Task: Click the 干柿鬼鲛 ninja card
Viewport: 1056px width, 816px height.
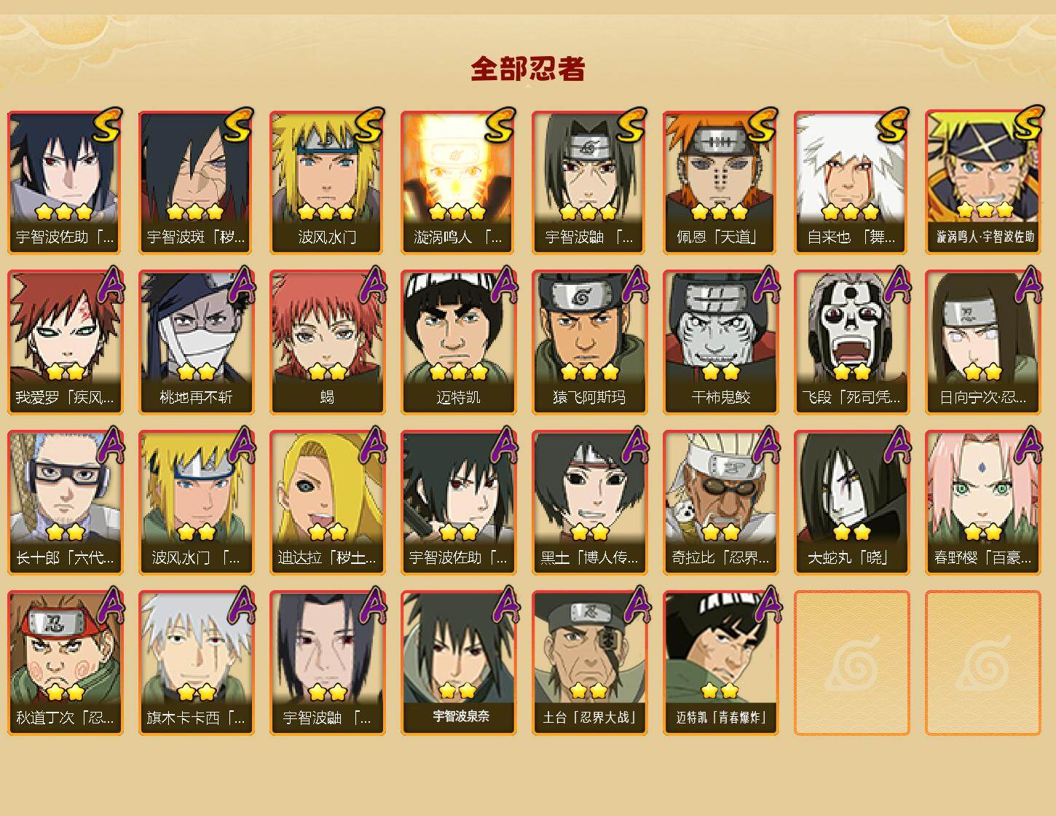Action: (720, 342)
